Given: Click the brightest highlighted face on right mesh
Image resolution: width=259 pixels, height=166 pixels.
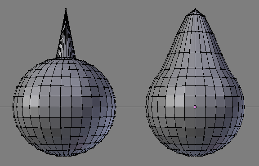Looking at the screenshot, I should (179, 101).
